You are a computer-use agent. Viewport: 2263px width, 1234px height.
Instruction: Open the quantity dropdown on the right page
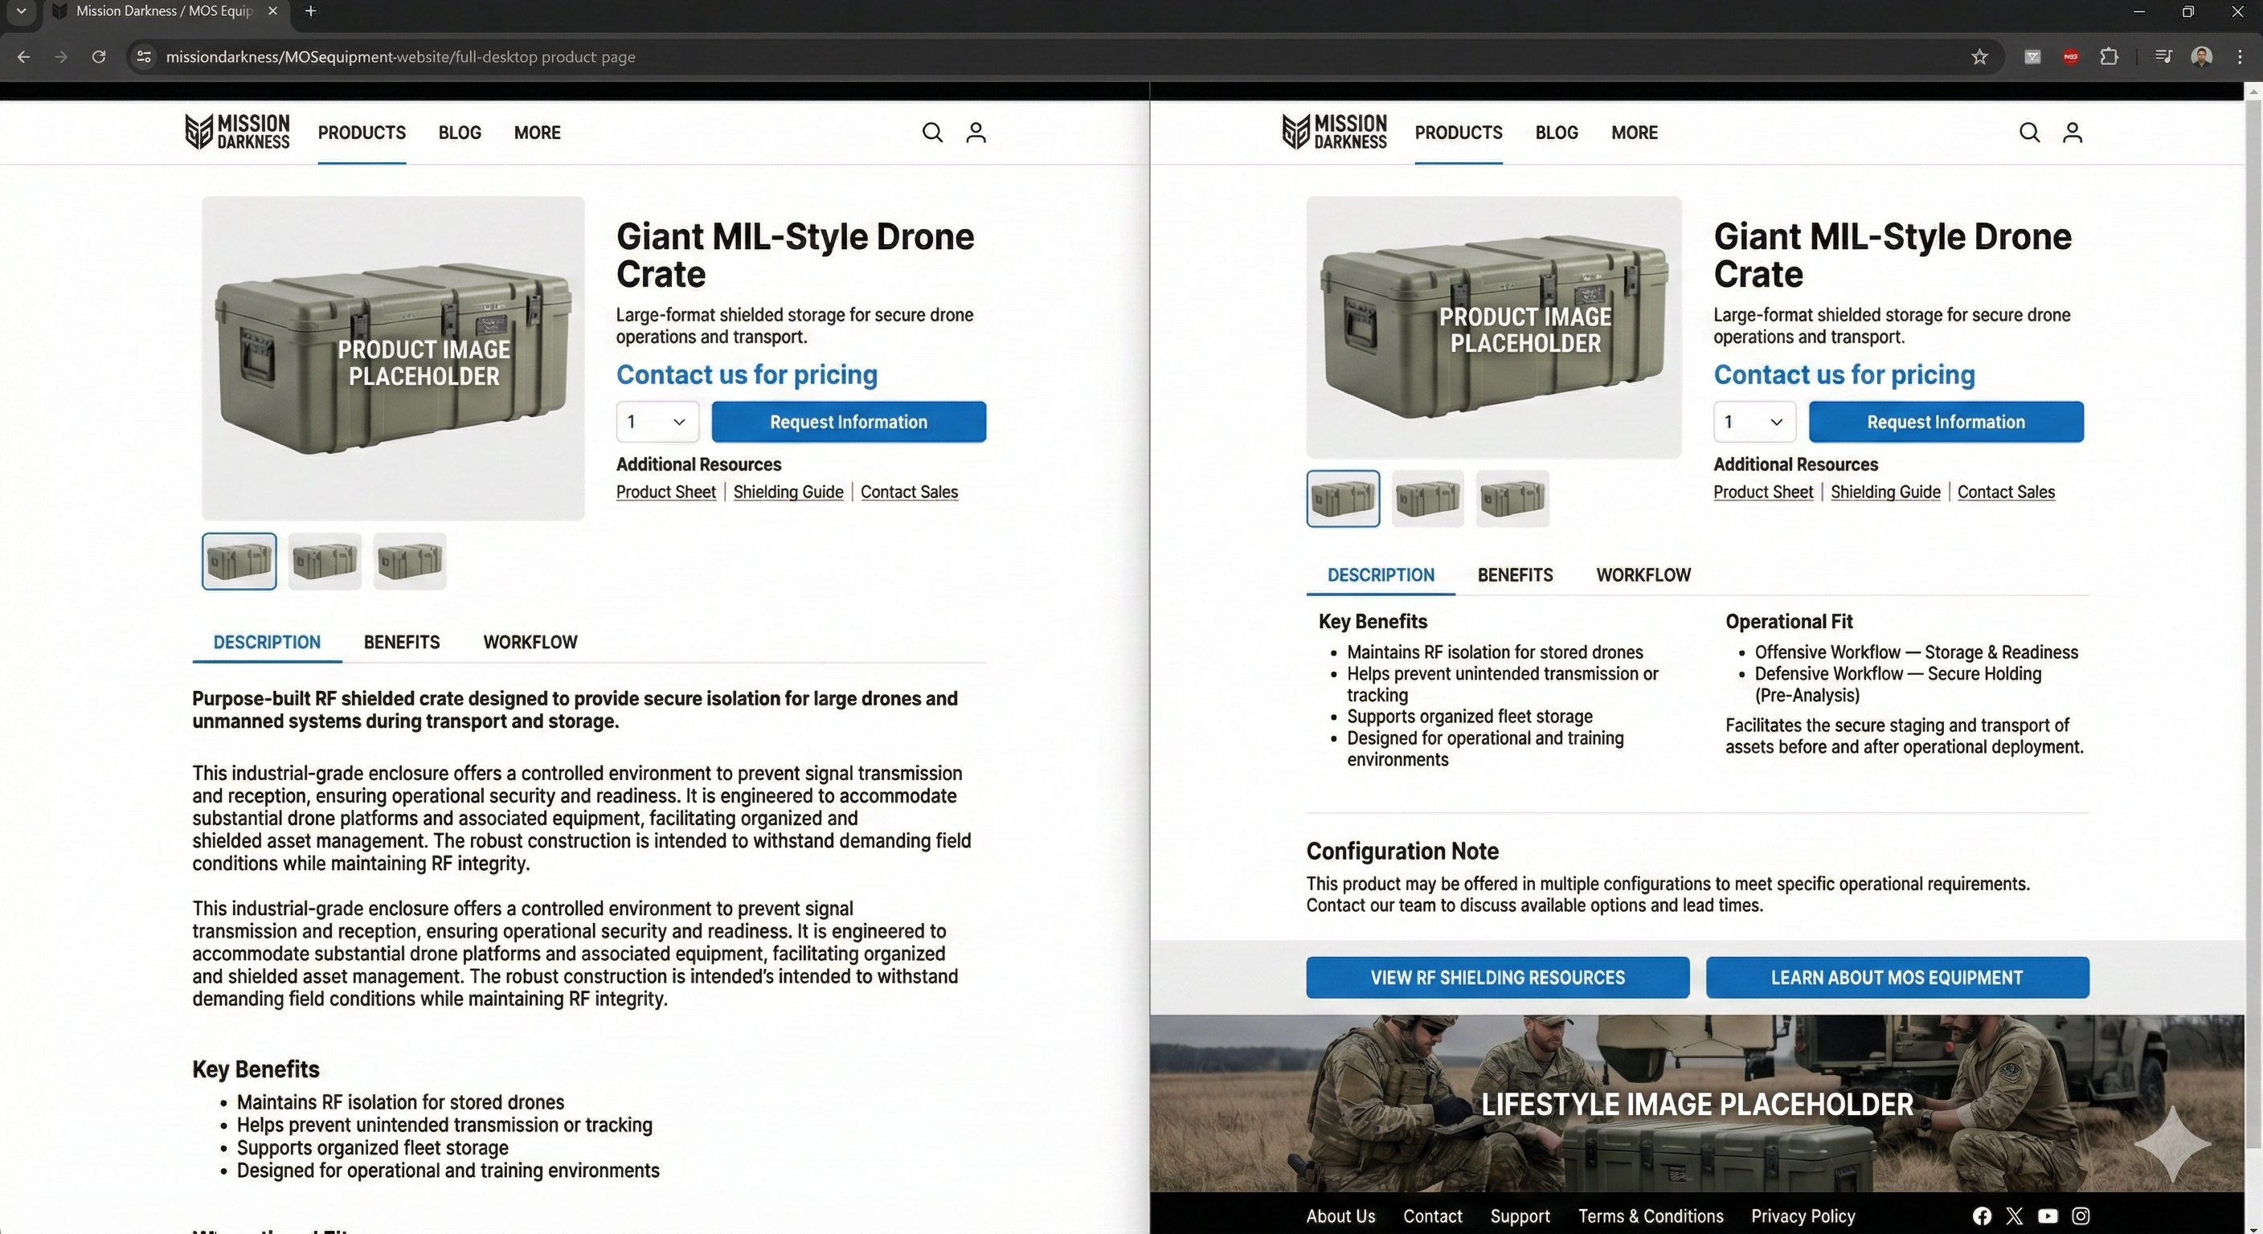pyautogui.click(x=1754, y=422)
